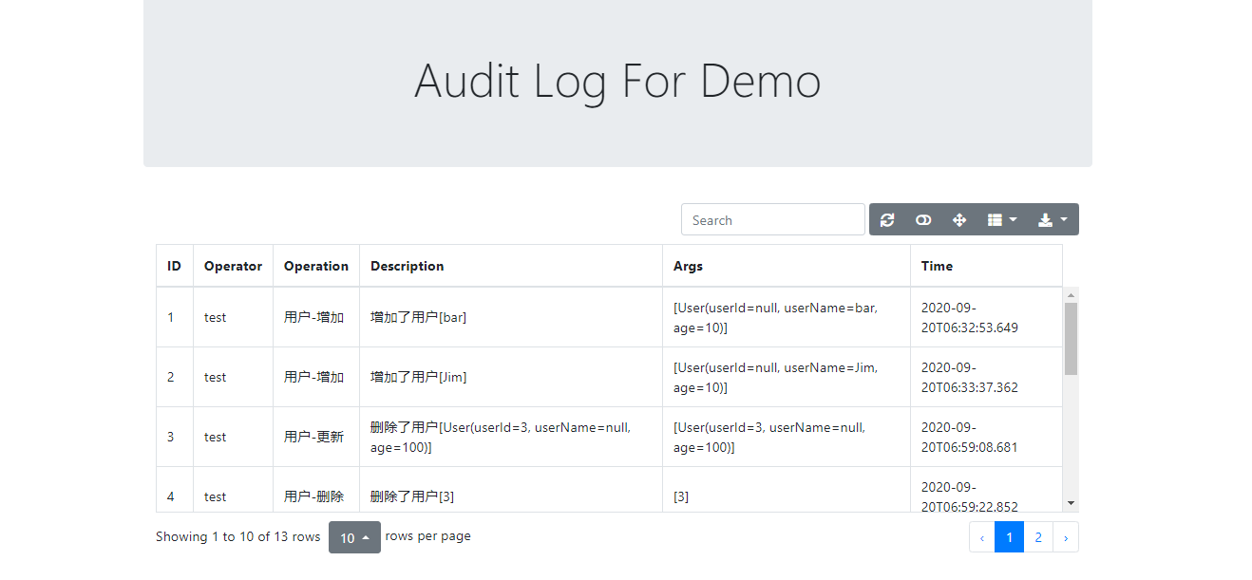Click the next page arrow

click(1065, 536)
